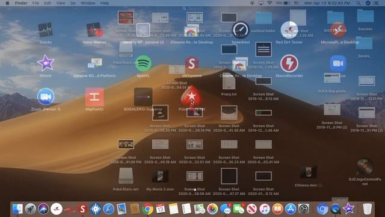
Task: Open Safari from the Dock
Action: point(108,209)
